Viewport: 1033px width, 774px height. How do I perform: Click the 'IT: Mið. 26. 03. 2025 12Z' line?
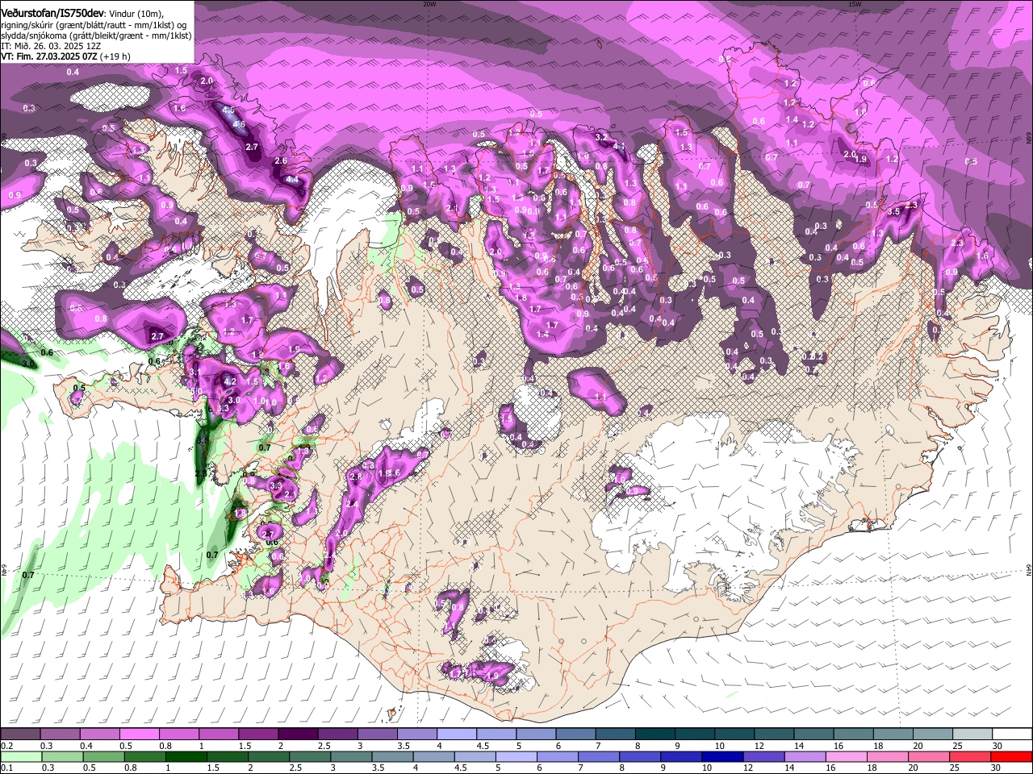coord(51,46)
